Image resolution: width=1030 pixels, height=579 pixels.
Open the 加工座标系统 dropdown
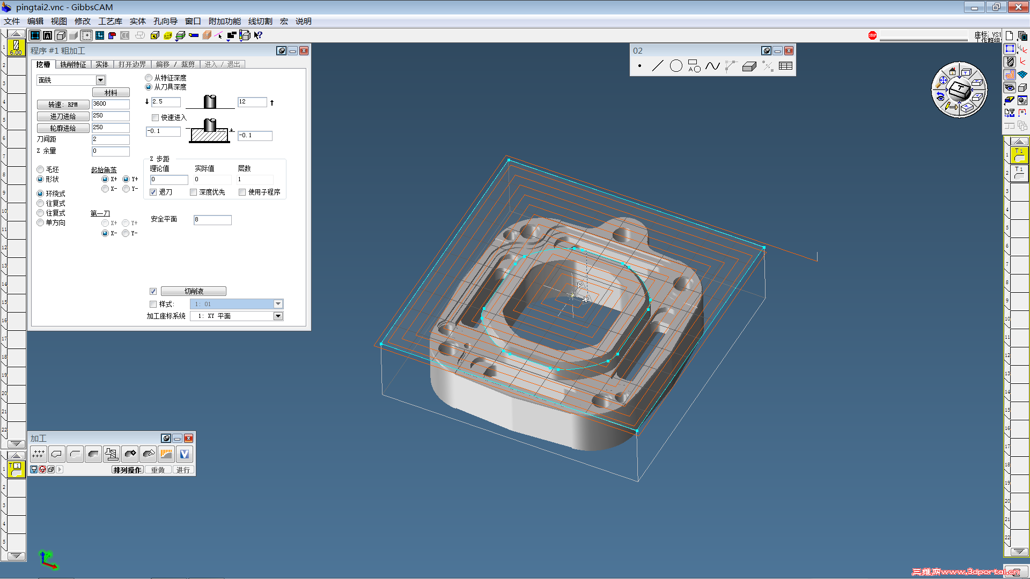coord(278,316)
